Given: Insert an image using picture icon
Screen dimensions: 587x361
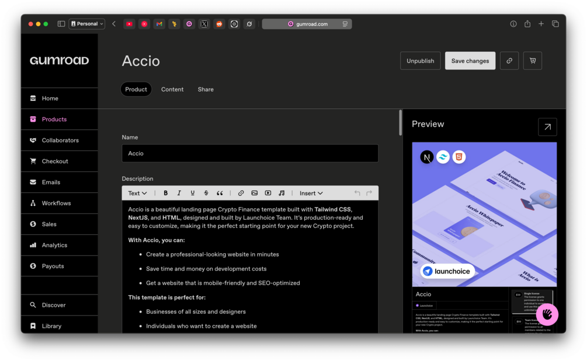Looking at the screenshot, I should pos(254,193).
